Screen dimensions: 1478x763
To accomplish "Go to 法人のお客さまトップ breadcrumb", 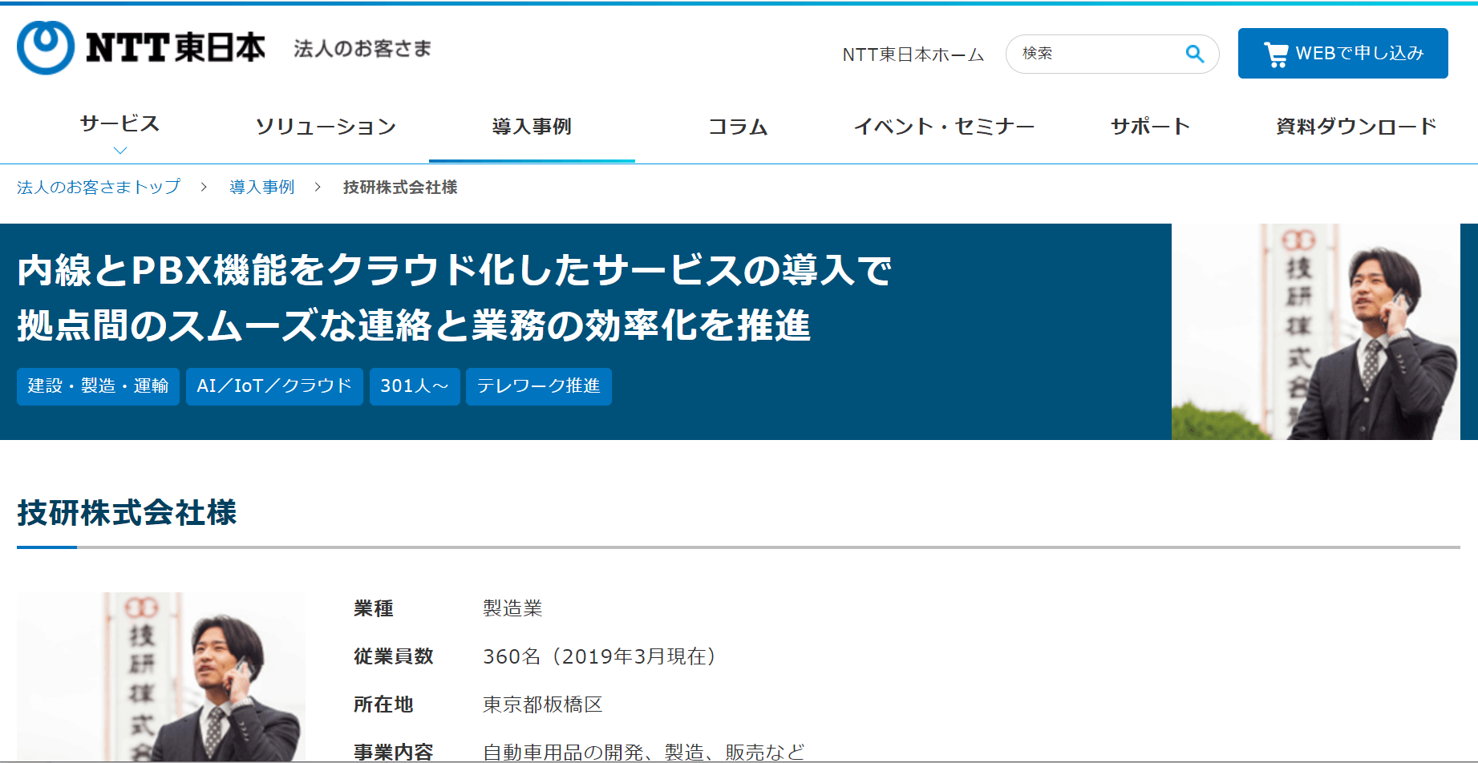I will pyautogui.click(x=99, y=187).
